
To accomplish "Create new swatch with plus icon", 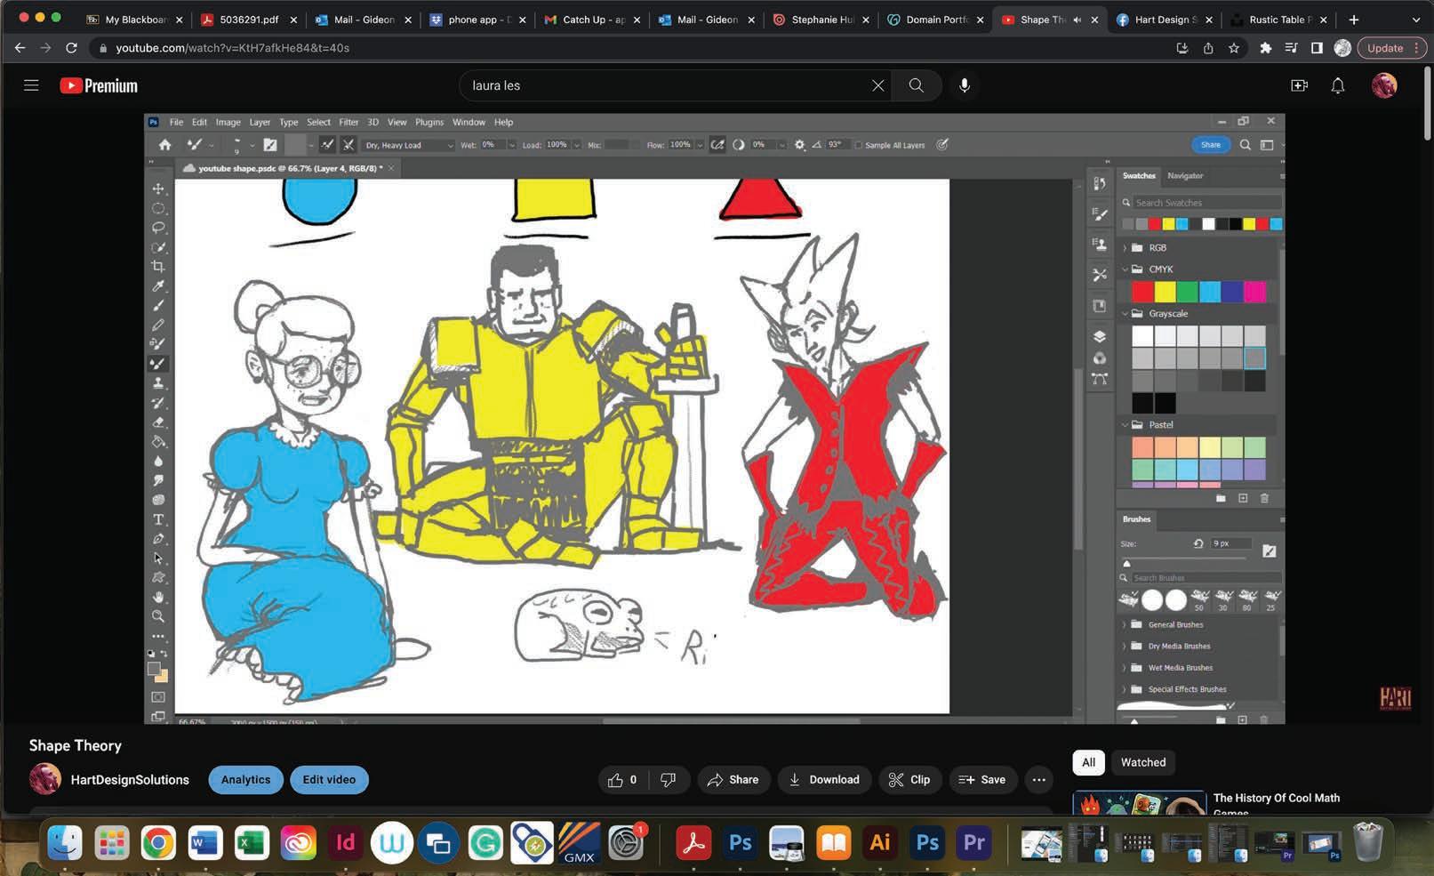I will (x=1243, y=498).
